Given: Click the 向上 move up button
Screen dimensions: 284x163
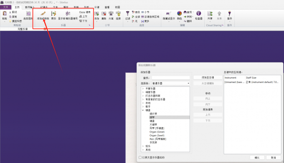Looking at the screenshot, I should pos(208,99).
